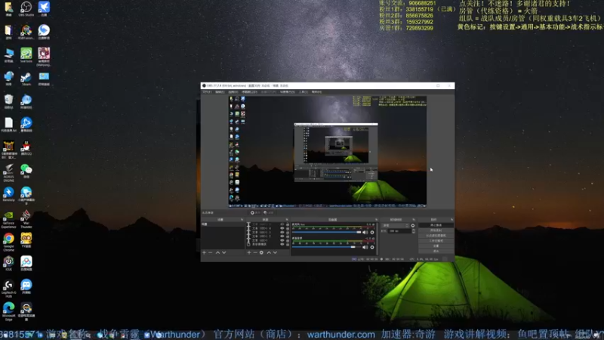Screen dimensions: 604x340
Task: Mute the second mixer channel speaker icon
Action: click(x=365, y=247)
